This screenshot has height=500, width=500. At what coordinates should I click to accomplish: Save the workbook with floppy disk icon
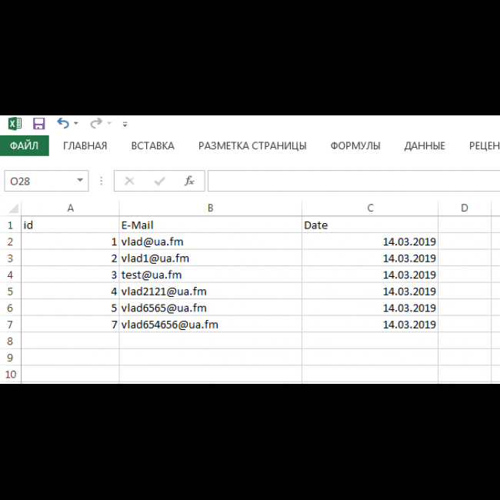click(38, 124)
